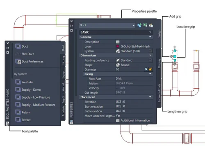Close the Properties palette
Viewport: 205px width, 154px height.
pos(71,21)
